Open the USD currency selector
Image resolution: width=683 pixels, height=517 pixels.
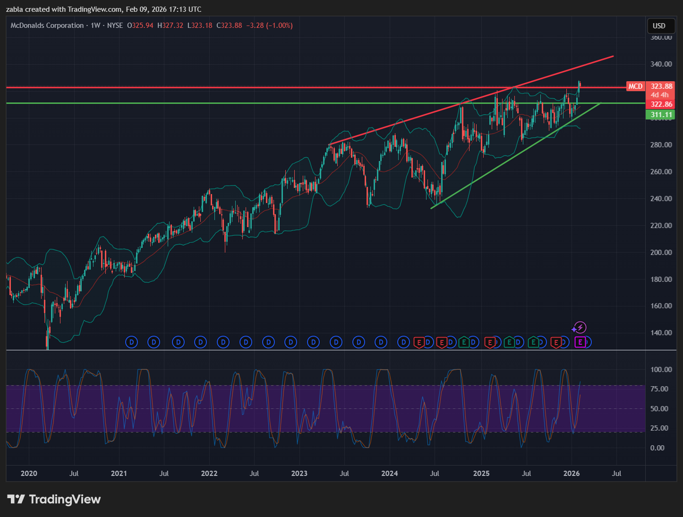[x=659, y=26]
